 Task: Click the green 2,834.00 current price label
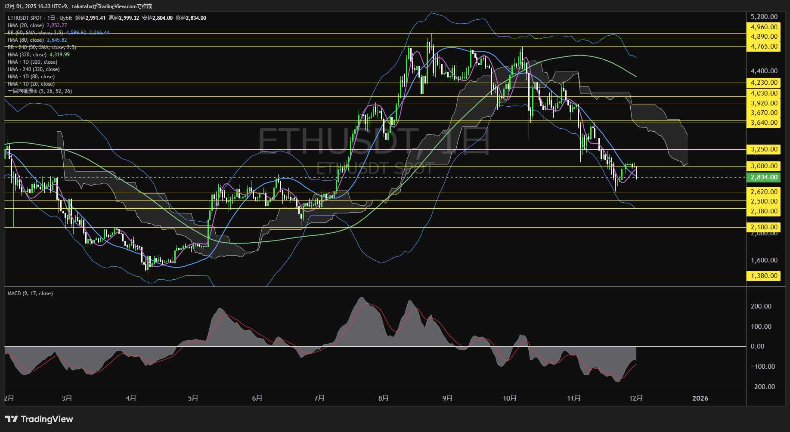click(x=763, y=177)
